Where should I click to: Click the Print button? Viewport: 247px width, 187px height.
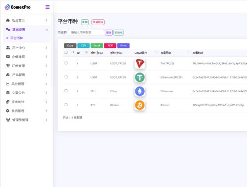point(123,45)
